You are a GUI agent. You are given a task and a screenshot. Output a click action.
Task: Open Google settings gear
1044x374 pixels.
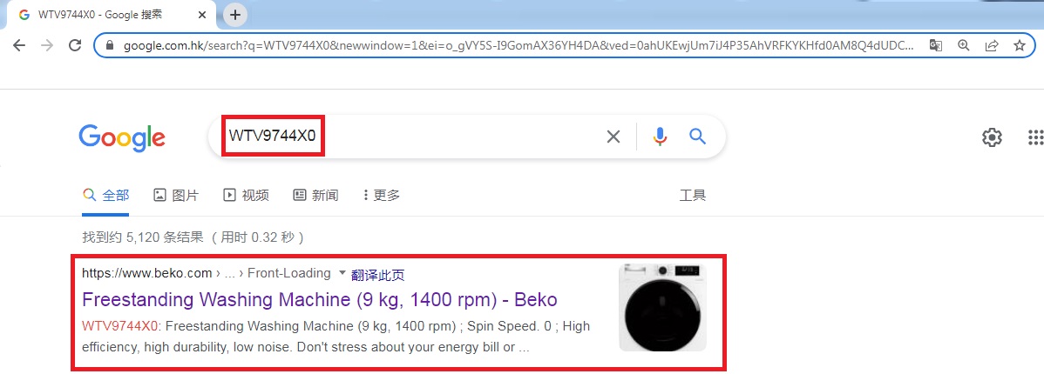point(992,137)
